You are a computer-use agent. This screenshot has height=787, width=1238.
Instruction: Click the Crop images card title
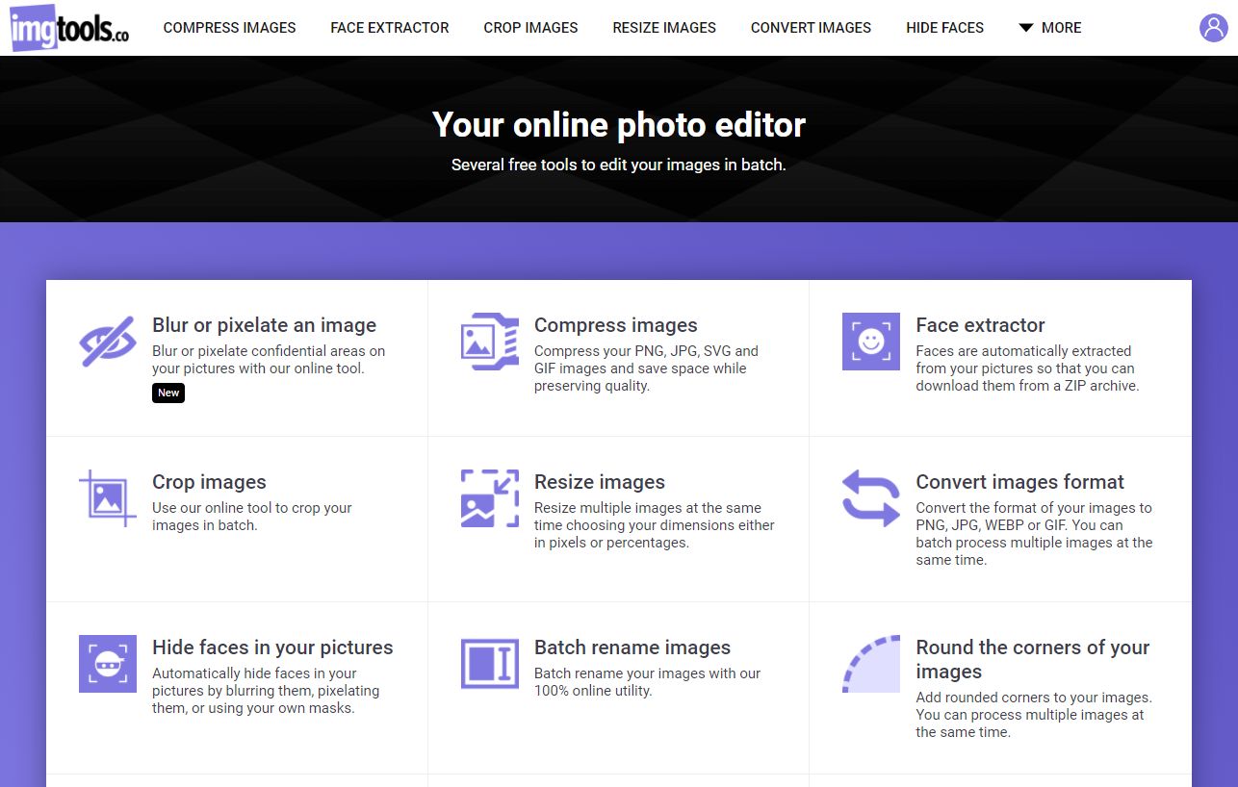[x=208, y=482]
